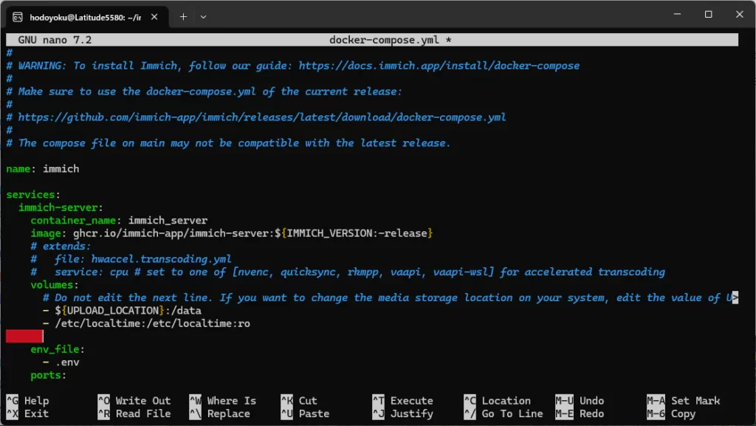Click the '# extends:' comment

(x=61, y=247)
